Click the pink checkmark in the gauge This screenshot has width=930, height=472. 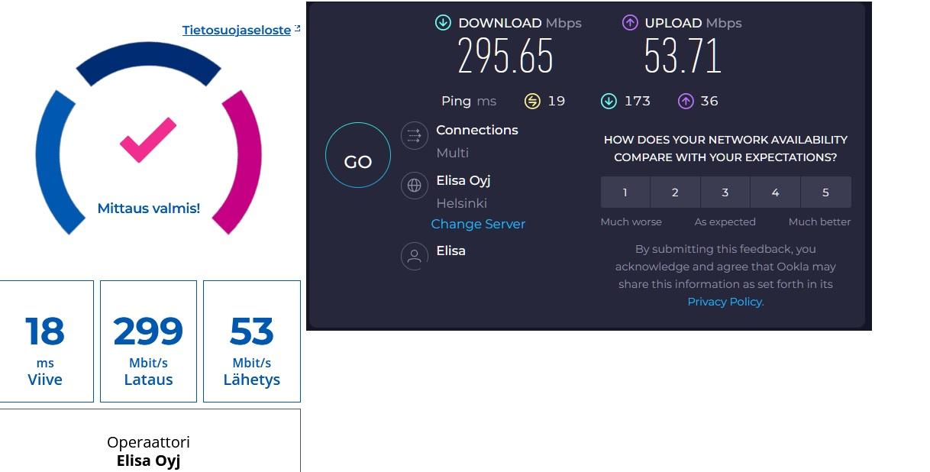148,139
